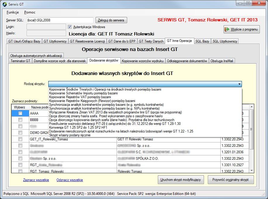Screen dimensions: 268x199
Task: Open the SQL Użytkownicy tab
Action: point(225,41)
